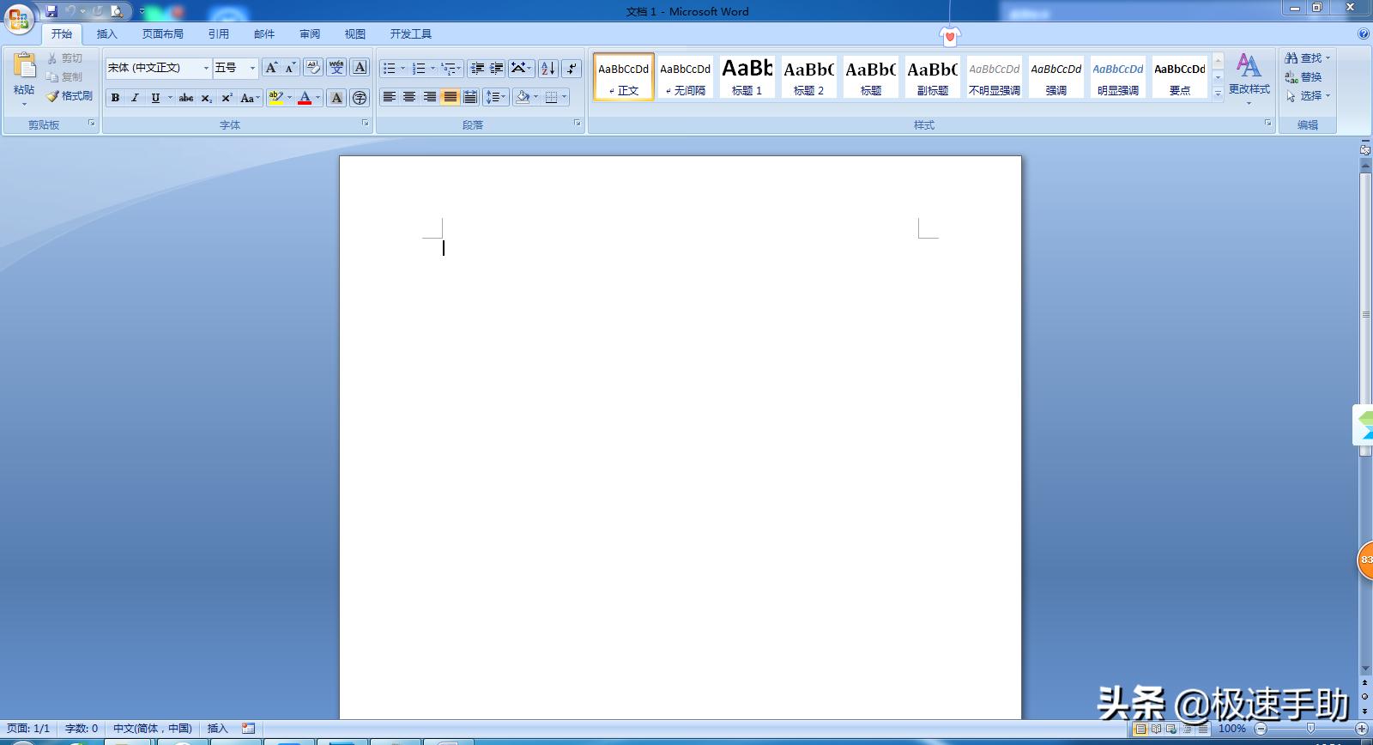Screen dimensions: 1373x745
Task: Align paragraph text to the right
Action: click(430, 97)
